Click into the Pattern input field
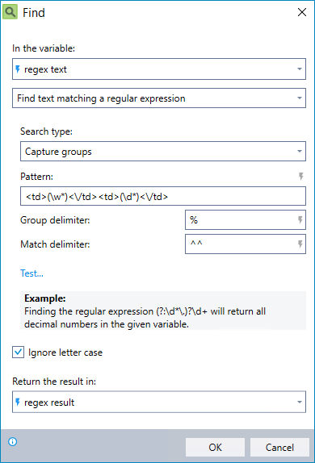Image resolution: width=315 pixels, height=463 pixels. click(163, 196)
